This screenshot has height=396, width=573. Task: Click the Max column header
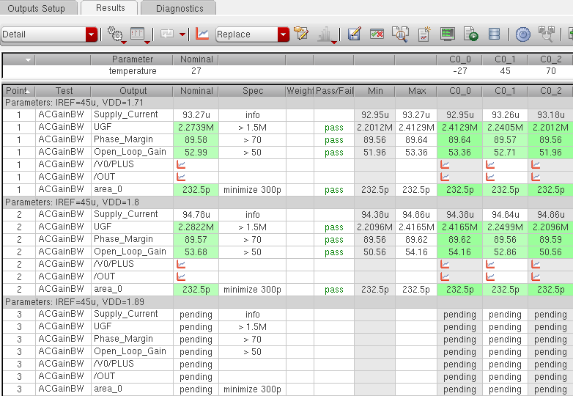pos(417,91)
